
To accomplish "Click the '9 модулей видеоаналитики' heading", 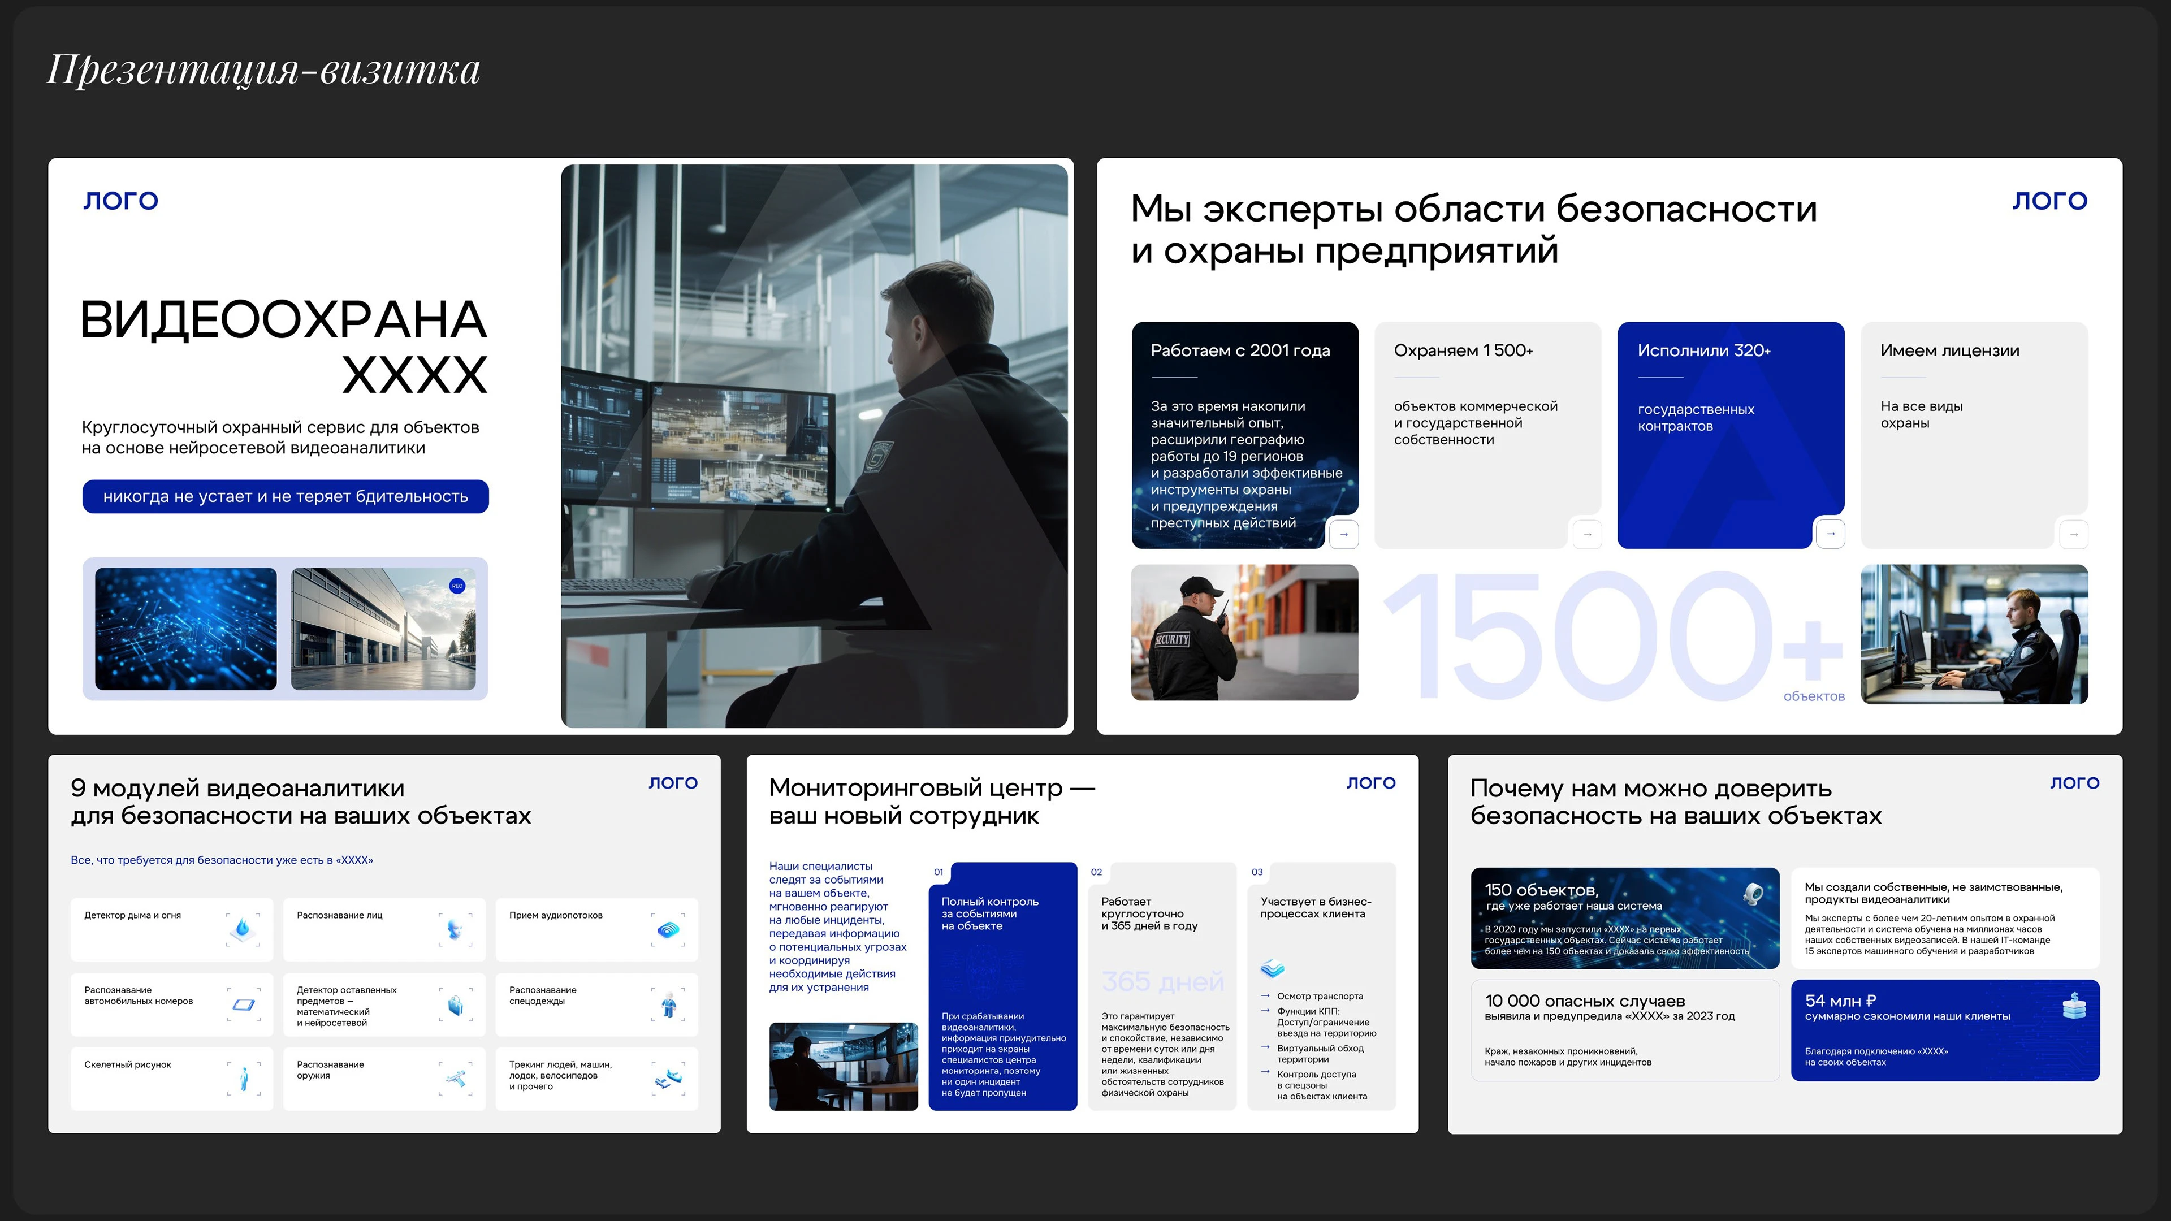I will [x=301, y=802].
